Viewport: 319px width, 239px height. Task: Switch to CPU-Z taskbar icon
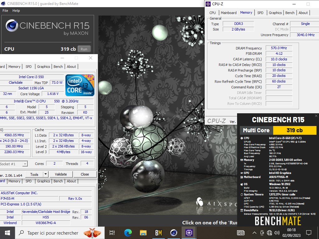pyautogui.click(x=189, y=233)
